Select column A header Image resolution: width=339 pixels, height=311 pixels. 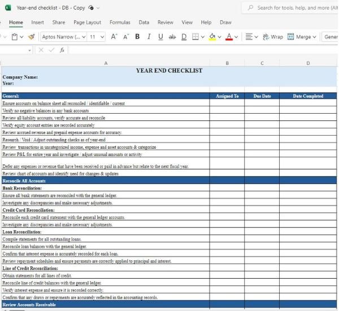[106, 63]
